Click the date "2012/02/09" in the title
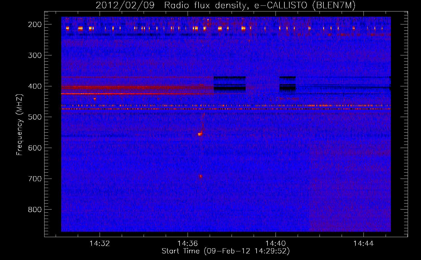 click(x=125, y=5)
